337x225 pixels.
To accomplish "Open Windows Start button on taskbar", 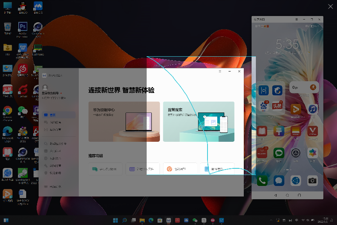I will [x=115, y=220].
